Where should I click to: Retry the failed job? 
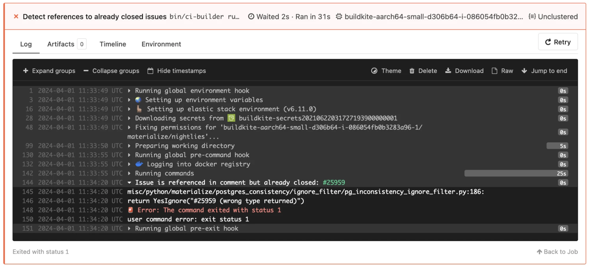tap(558, 42)
